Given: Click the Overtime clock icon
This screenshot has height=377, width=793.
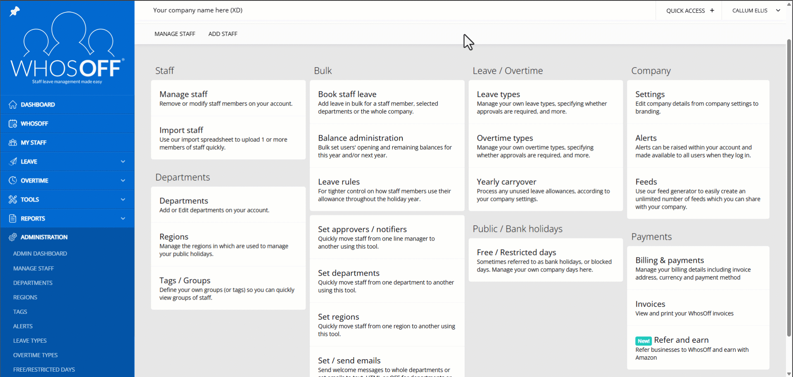Looking at the screenshot, I should [13, 181].
